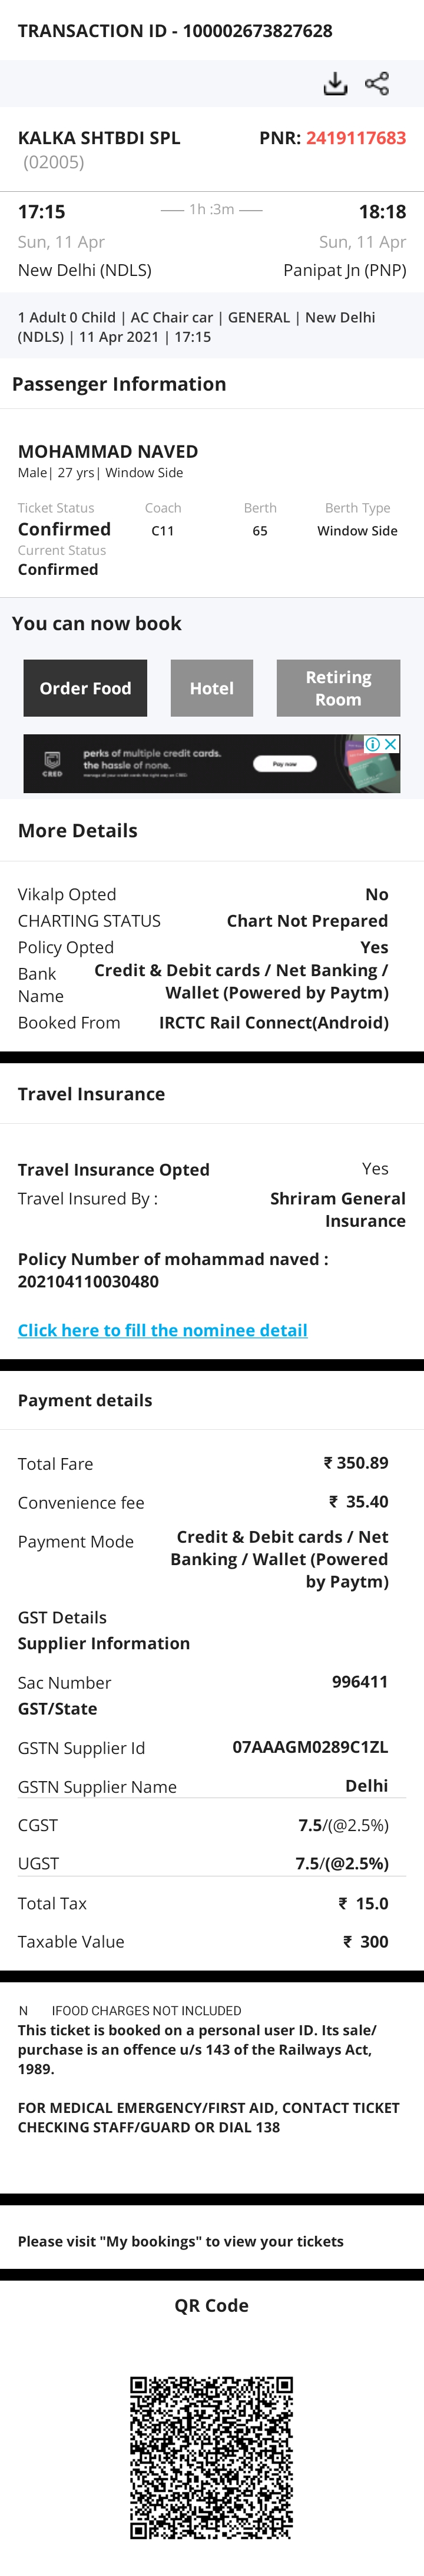Tap the share icon beside the download icon
Screen dimensions: 424x2576
tap(377, 84)
